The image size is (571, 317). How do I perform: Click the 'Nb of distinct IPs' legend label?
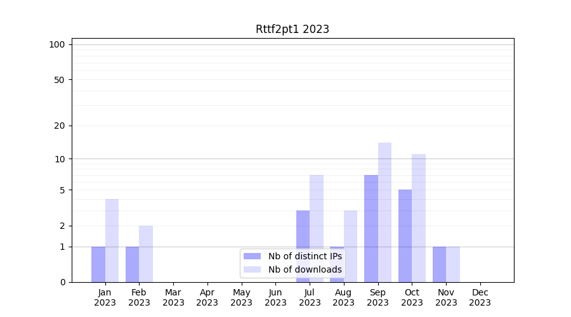coord(305,256)
